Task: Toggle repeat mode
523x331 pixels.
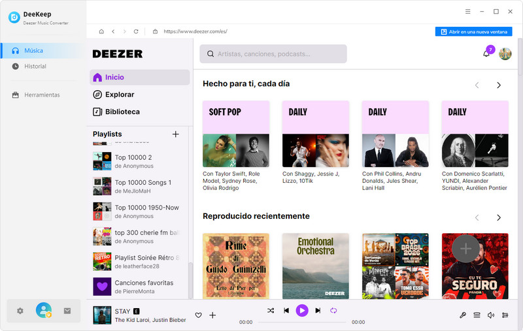Action: pyautogui.click(x=333, y=311)
